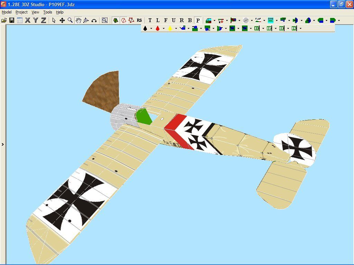Click the canopy/cockpit shape icon

pyautogui.click(x=208, y=20)
